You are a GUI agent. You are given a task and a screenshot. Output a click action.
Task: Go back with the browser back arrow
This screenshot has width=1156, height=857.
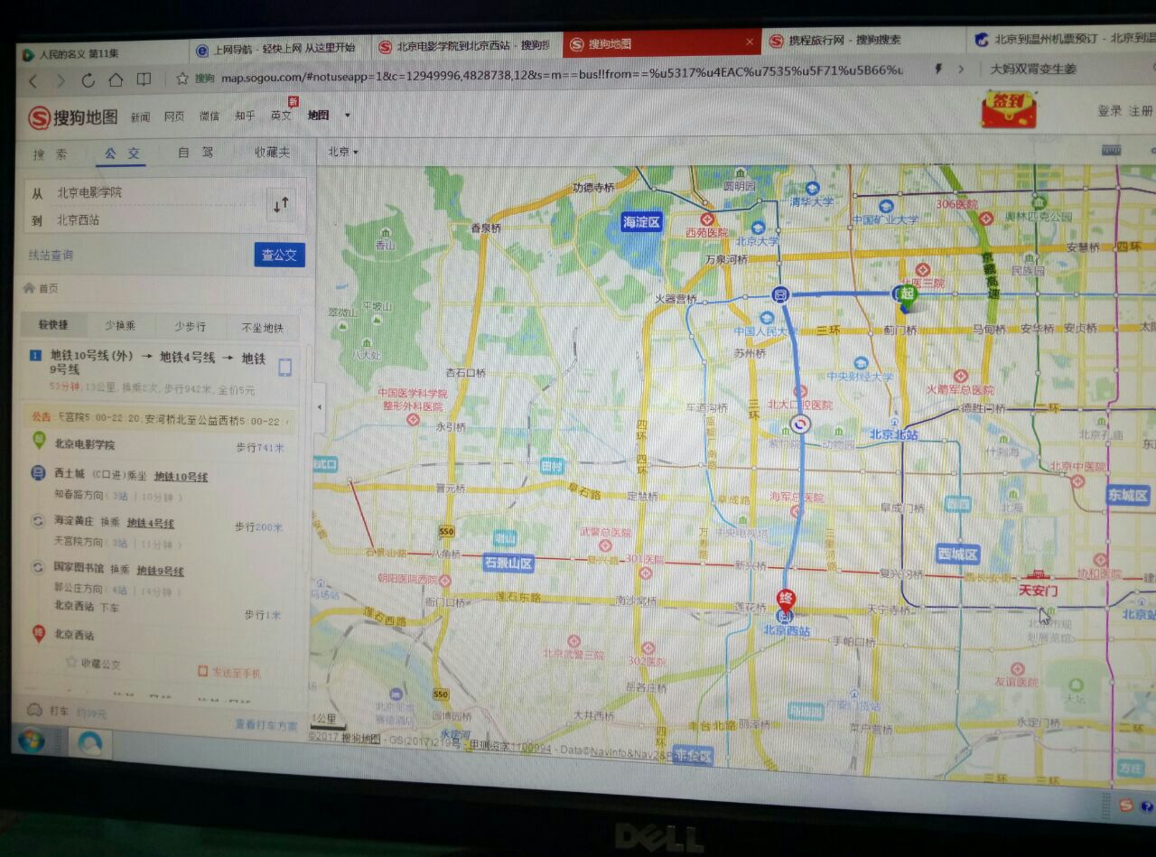33,80
